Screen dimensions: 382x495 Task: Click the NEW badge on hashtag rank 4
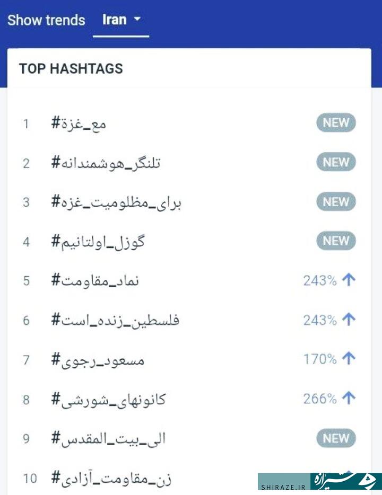tap(336, 241)
